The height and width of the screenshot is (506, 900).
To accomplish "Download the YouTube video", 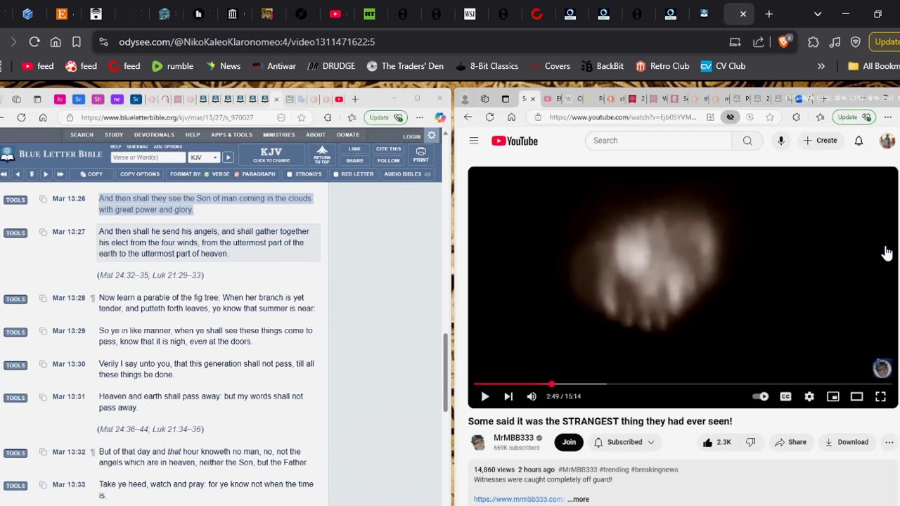I will tap(847, 442).
